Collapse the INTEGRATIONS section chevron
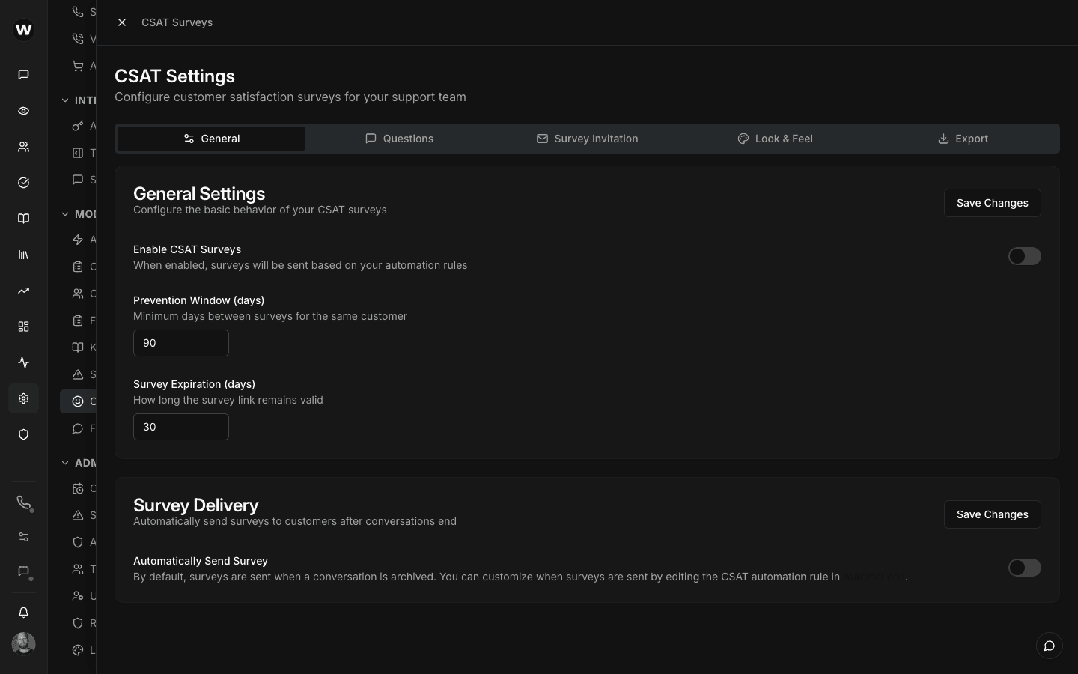Image resolution: width=1078 pixels, height=674 pixels. tap(65, 100)
